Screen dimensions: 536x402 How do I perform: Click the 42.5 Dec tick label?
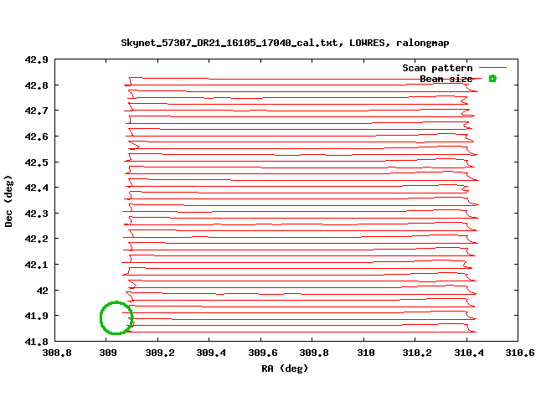click(36, 162)
